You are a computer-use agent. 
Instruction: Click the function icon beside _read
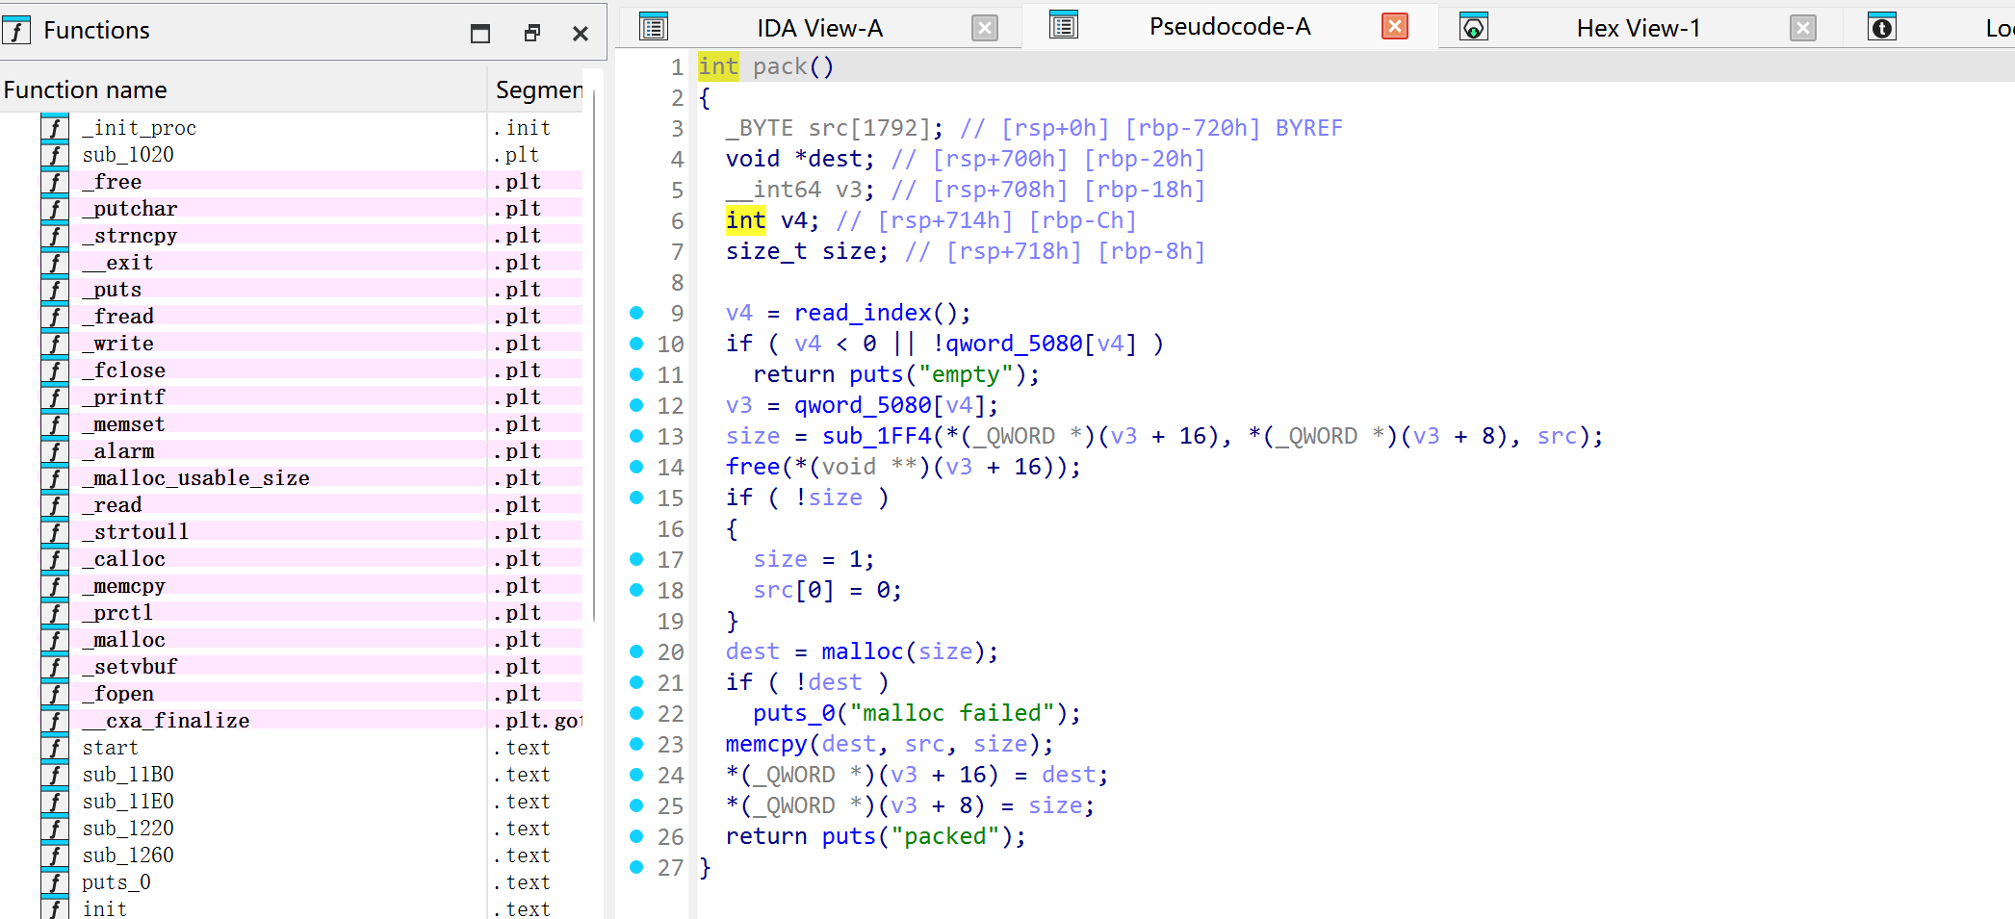[55, 504]
